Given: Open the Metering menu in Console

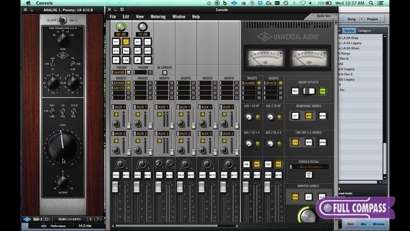Looking at the screenshot, I should 158,17.
